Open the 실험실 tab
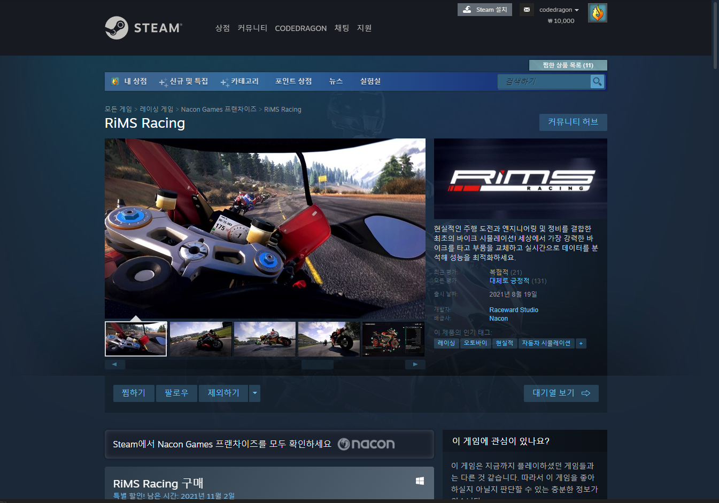The width and height of the screenshot is (719, 503). [370, 81]
